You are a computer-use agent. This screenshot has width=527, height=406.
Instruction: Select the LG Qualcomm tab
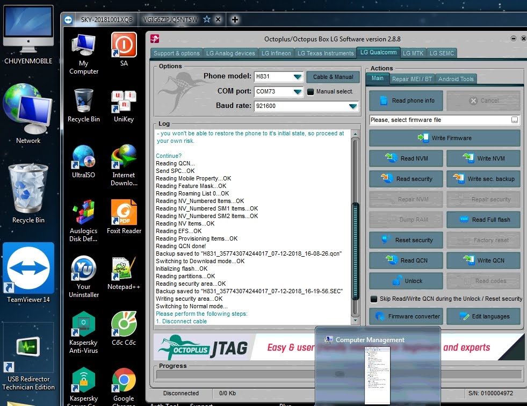(378, 53)
